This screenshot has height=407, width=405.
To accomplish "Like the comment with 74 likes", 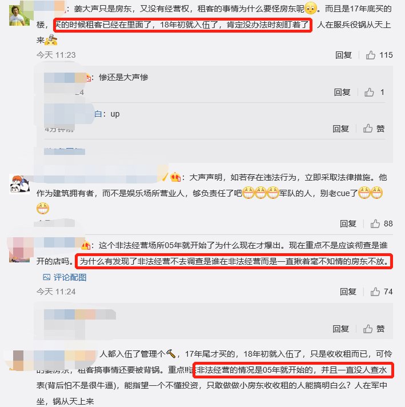I will tap(375, 292).
